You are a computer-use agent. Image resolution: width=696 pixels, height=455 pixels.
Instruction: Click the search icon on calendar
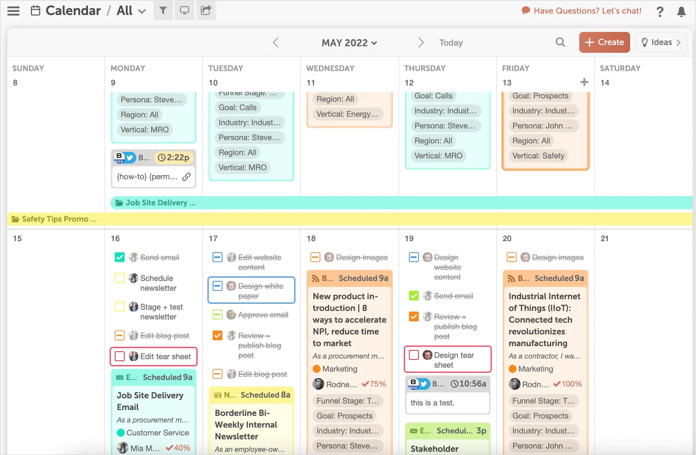[560, 42]
